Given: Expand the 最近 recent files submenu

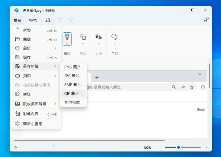Looking at the screenshot, I should click(x=55, y=48).
